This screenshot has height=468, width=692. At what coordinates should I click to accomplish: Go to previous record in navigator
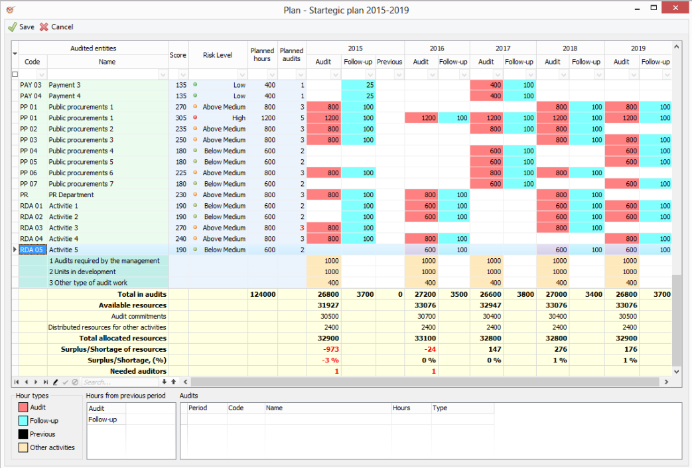click(27, 382)
